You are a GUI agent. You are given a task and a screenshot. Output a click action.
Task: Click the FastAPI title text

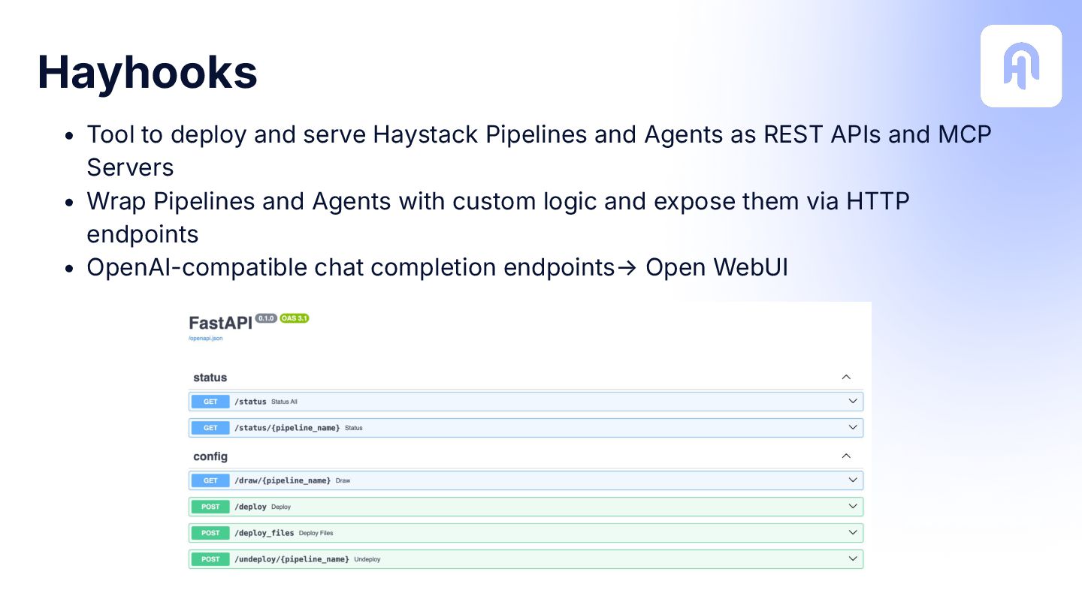pos(220,324)
